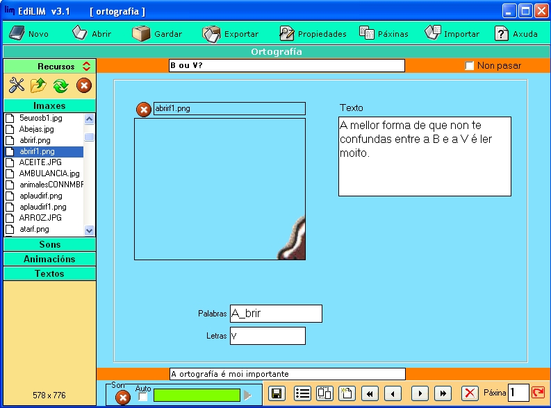
Task: Click the new page icon
Action: click(347, 393)
